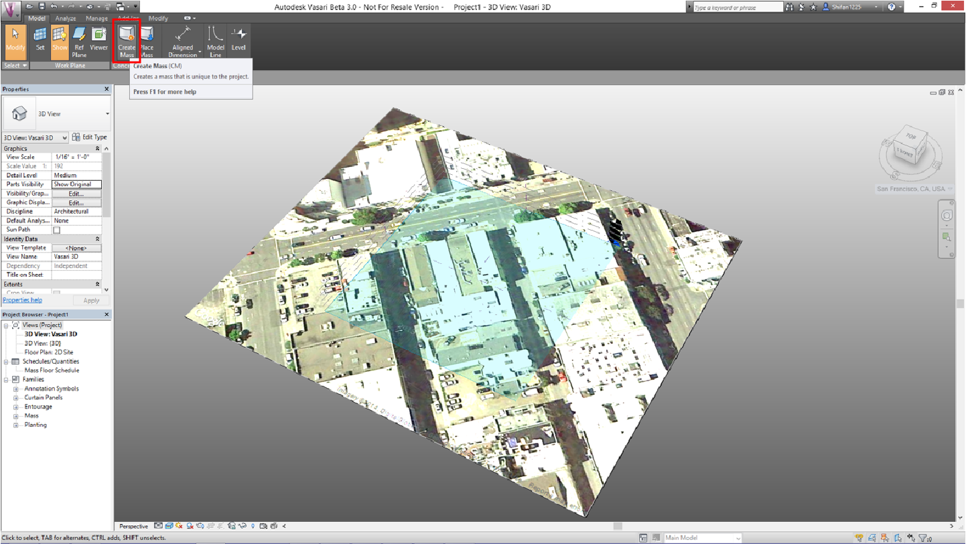Open the Help dropdown arrow

900,7
